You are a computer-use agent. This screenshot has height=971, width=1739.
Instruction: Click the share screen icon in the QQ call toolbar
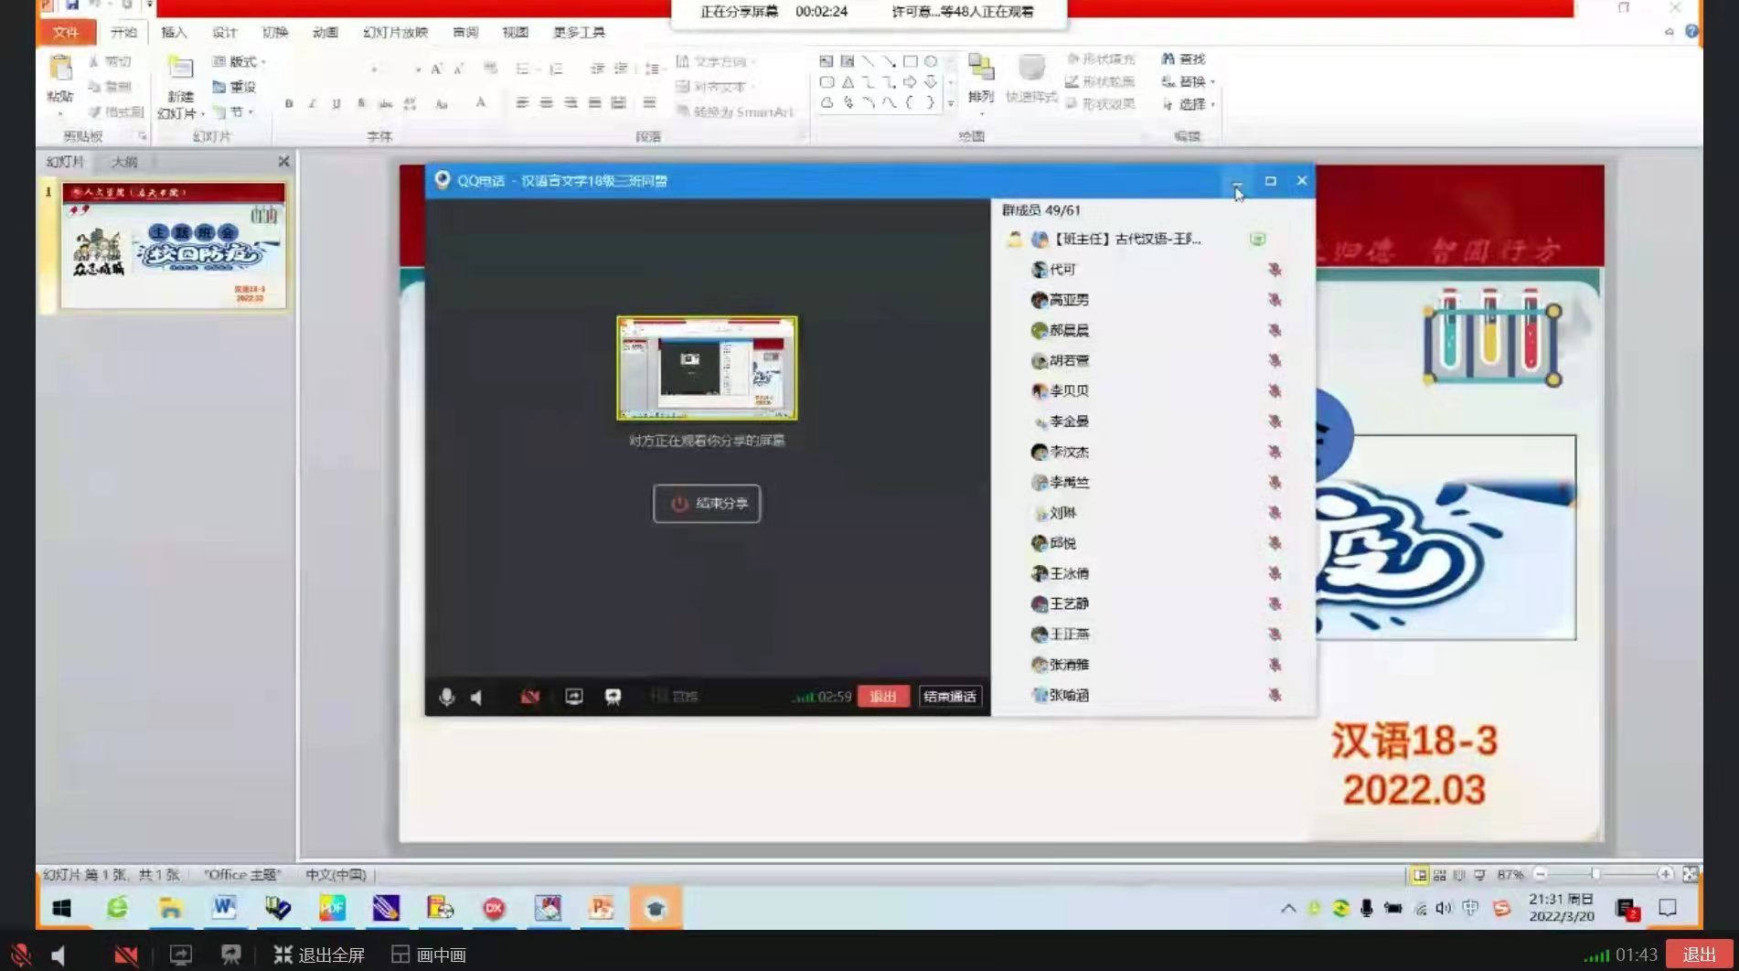click(573, 697)
